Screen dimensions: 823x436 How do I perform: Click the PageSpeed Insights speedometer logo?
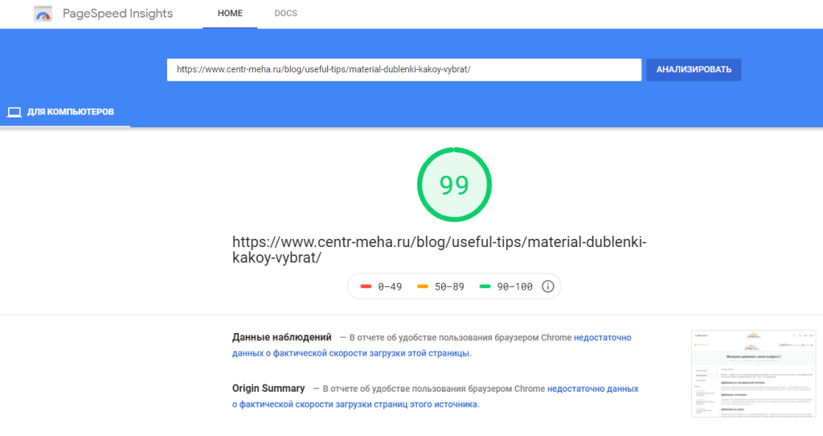point(43,14)
